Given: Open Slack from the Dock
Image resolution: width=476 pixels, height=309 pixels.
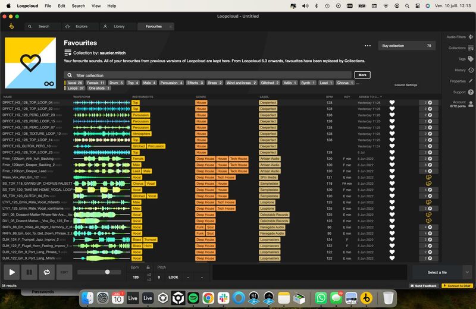Looking at the screenshot, I should [224, 298].
